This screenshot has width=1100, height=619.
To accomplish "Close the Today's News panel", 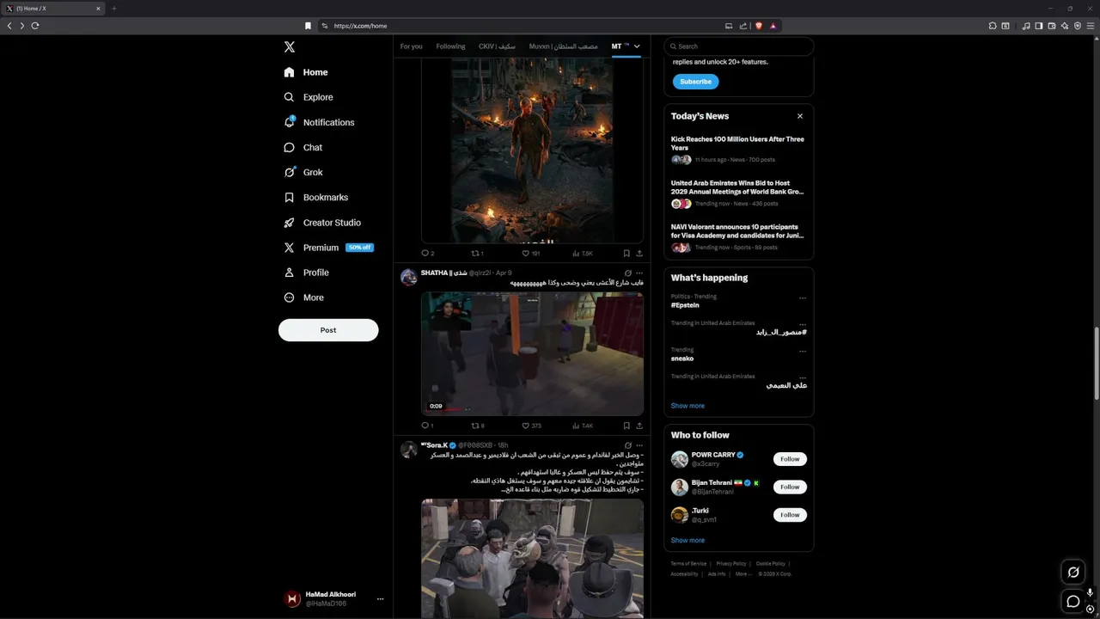I will [799, 116].
